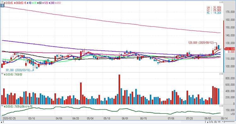The height and width of the screenshot is (124, 236).
Task: Collapse the price chart panel using its dropdown icon
Action: 220,2
